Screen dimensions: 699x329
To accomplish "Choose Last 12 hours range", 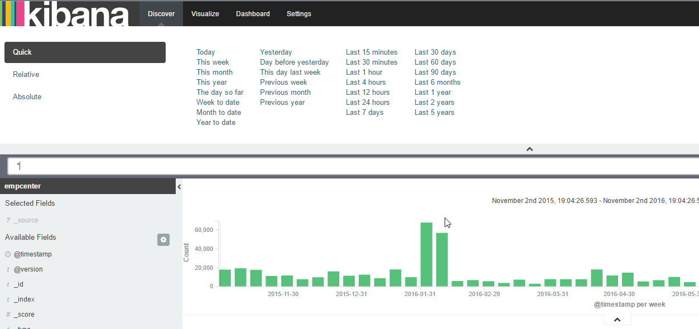I will (x=368, y=93).
